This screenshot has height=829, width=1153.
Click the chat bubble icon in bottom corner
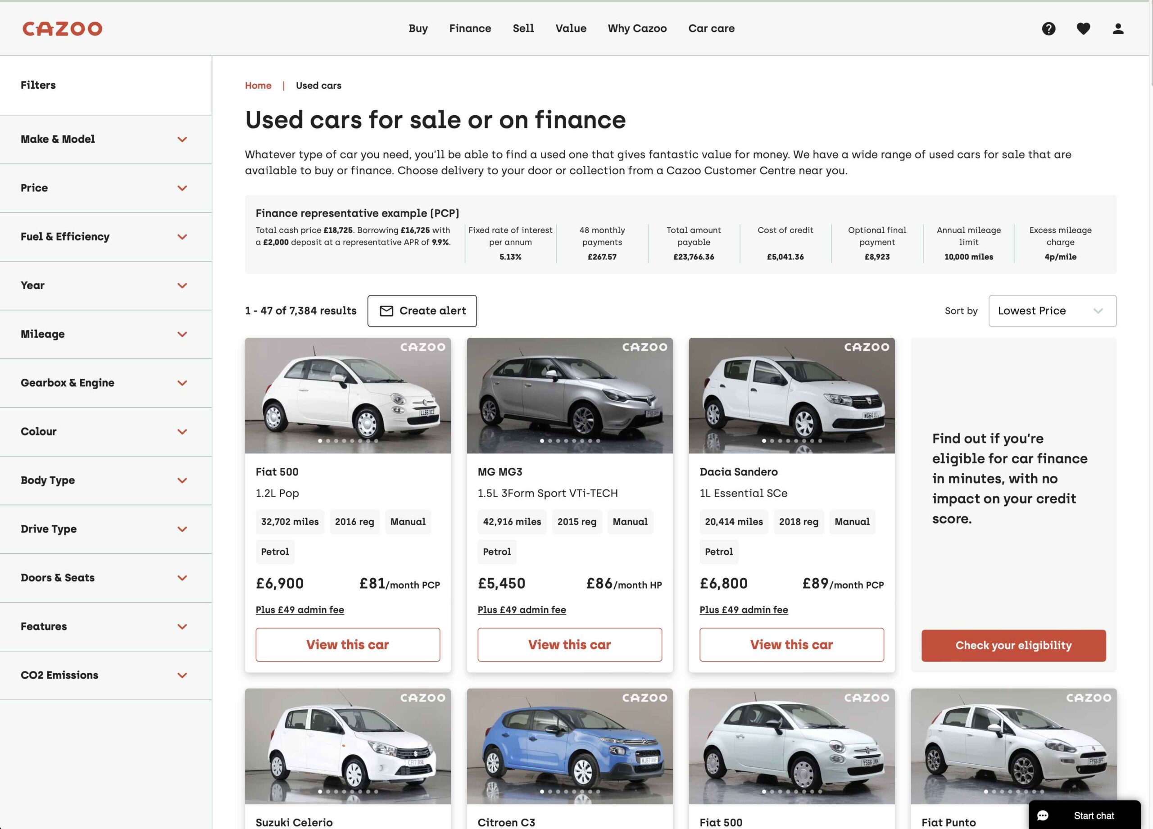point(1043,815)
